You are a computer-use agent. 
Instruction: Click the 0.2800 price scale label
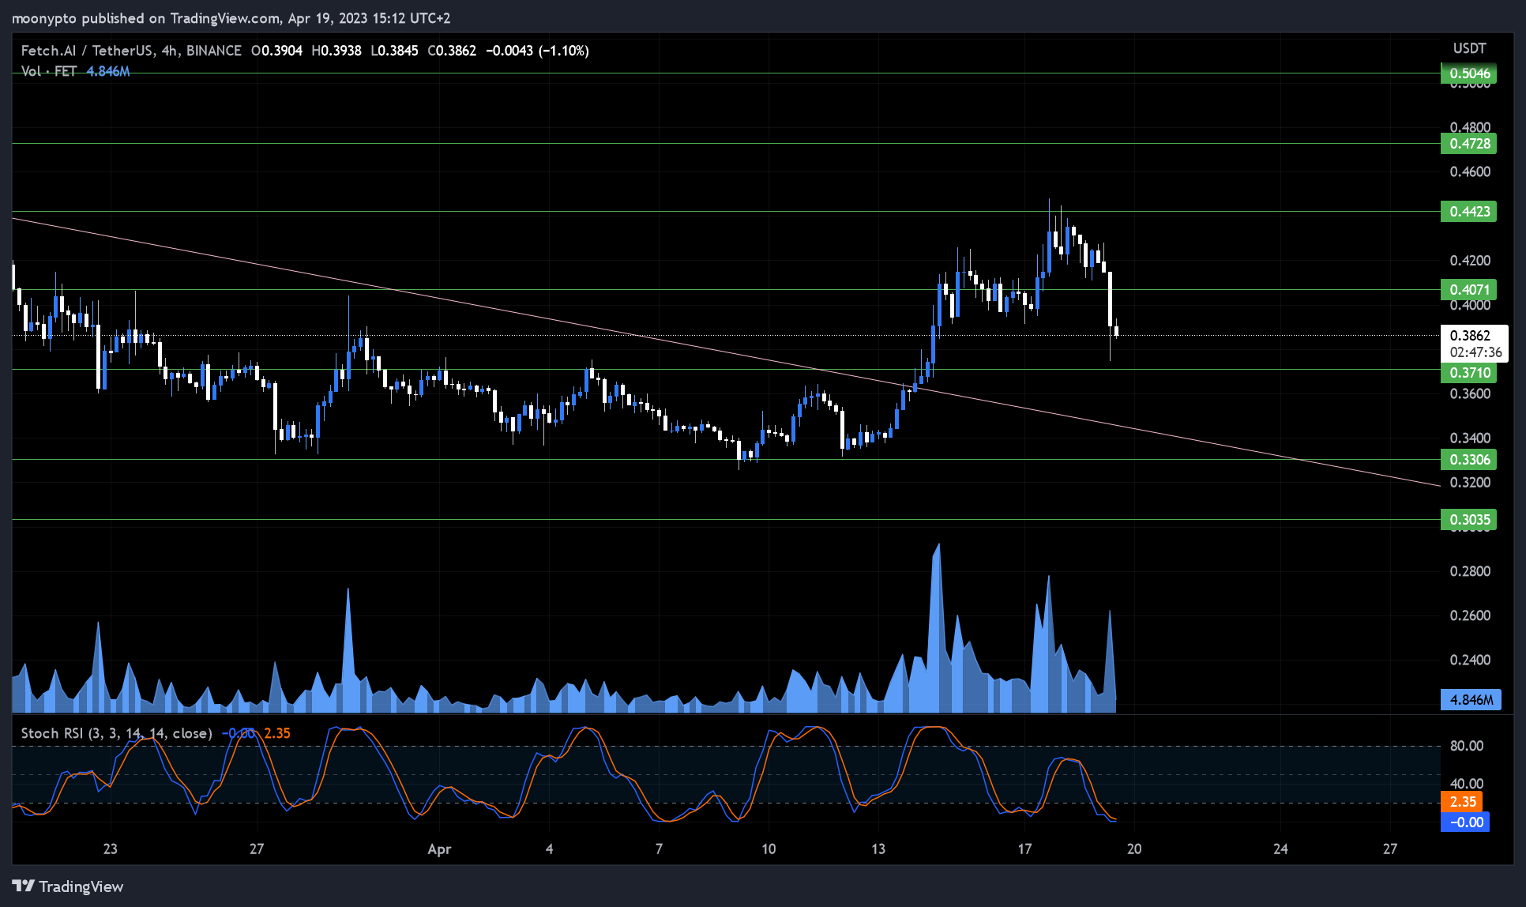click(1470, 571)
